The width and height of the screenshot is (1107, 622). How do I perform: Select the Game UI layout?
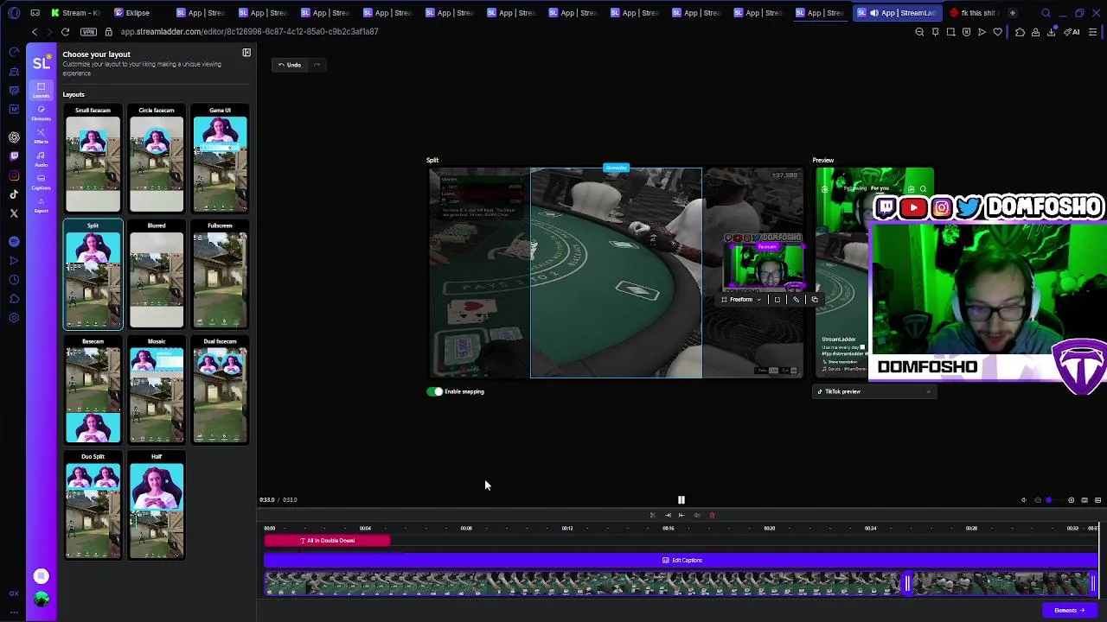point(220,160)
